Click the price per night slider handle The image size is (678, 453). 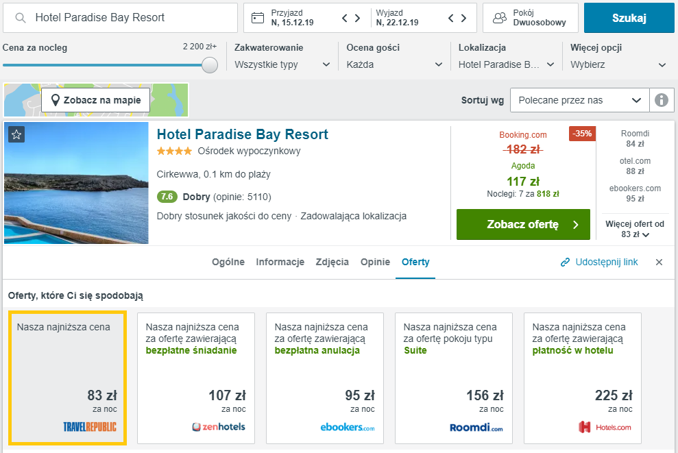click(210, 65)
